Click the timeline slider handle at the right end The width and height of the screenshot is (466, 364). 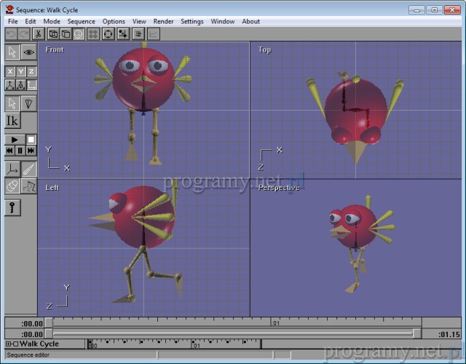tap(416, 333)
